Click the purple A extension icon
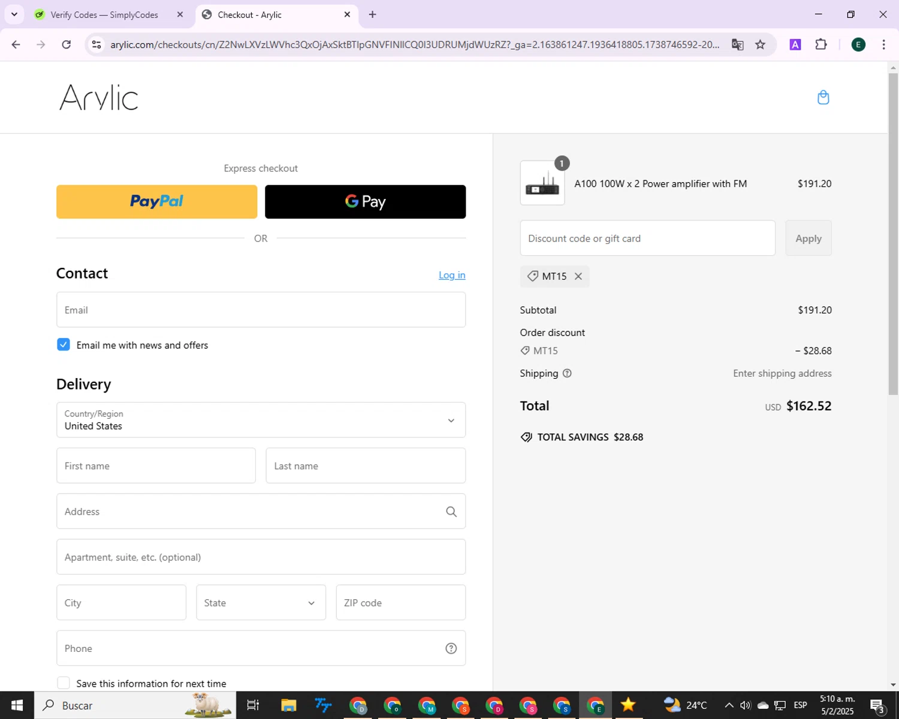 pyautogui.click(x=795, y=44)
